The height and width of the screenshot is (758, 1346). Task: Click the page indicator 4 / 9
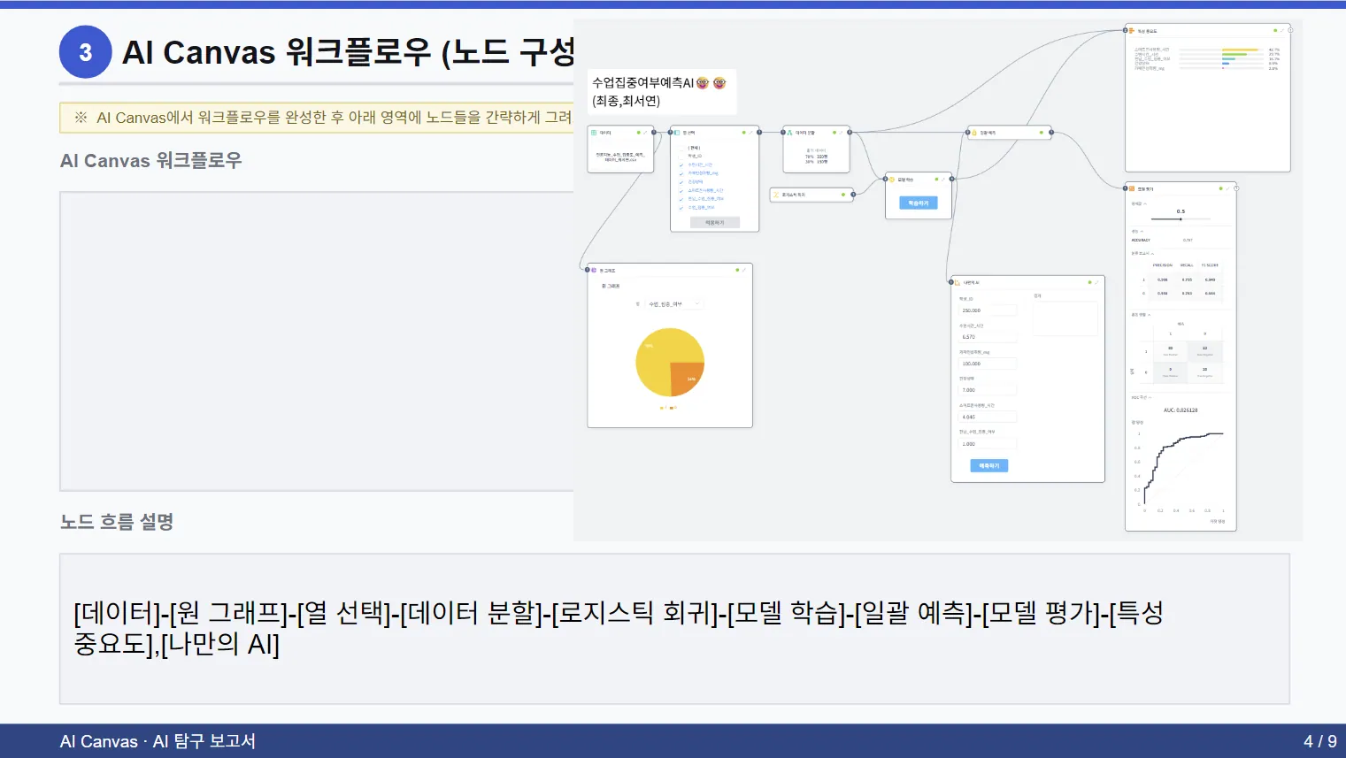(x=1319, y=741)
